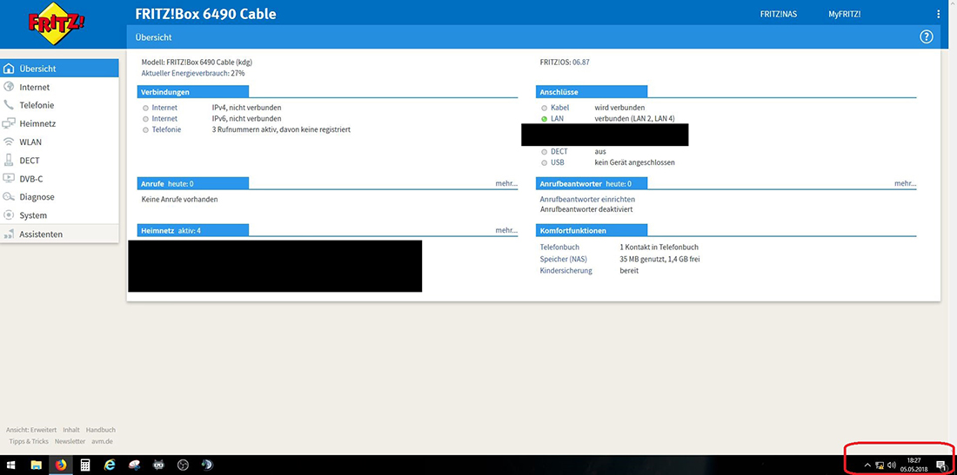Open File Explorer from the taskbar
The height and width of the screenshot is (475, 957).
click(36, 465)
